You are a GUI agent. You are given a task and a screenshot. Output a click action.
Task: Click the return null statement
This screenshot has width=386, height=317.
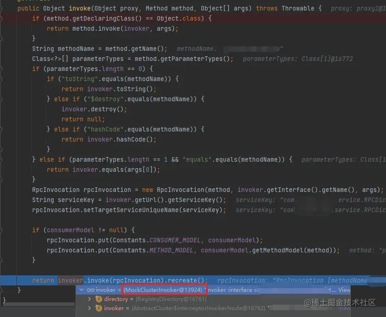pos(83,119)
